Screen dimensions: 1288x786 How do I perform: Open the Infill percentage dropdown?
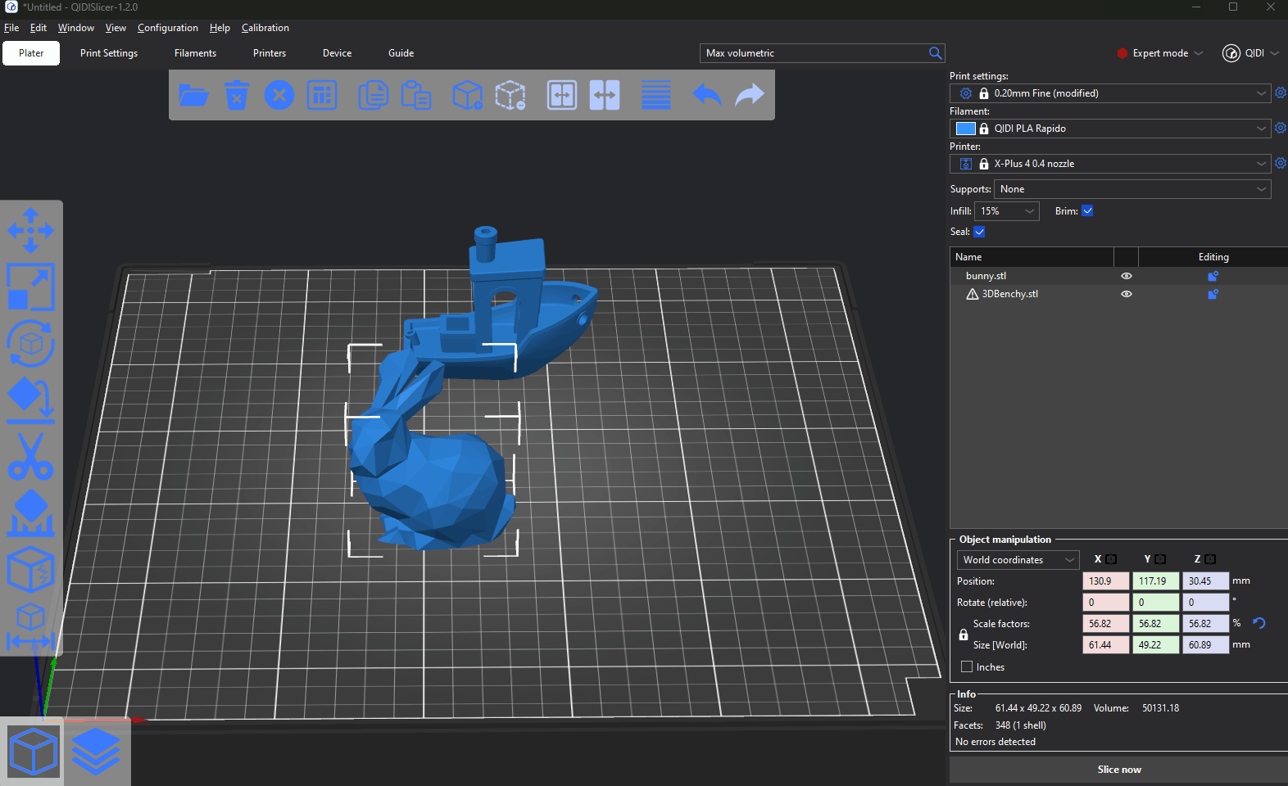(x=1007, y=211)
